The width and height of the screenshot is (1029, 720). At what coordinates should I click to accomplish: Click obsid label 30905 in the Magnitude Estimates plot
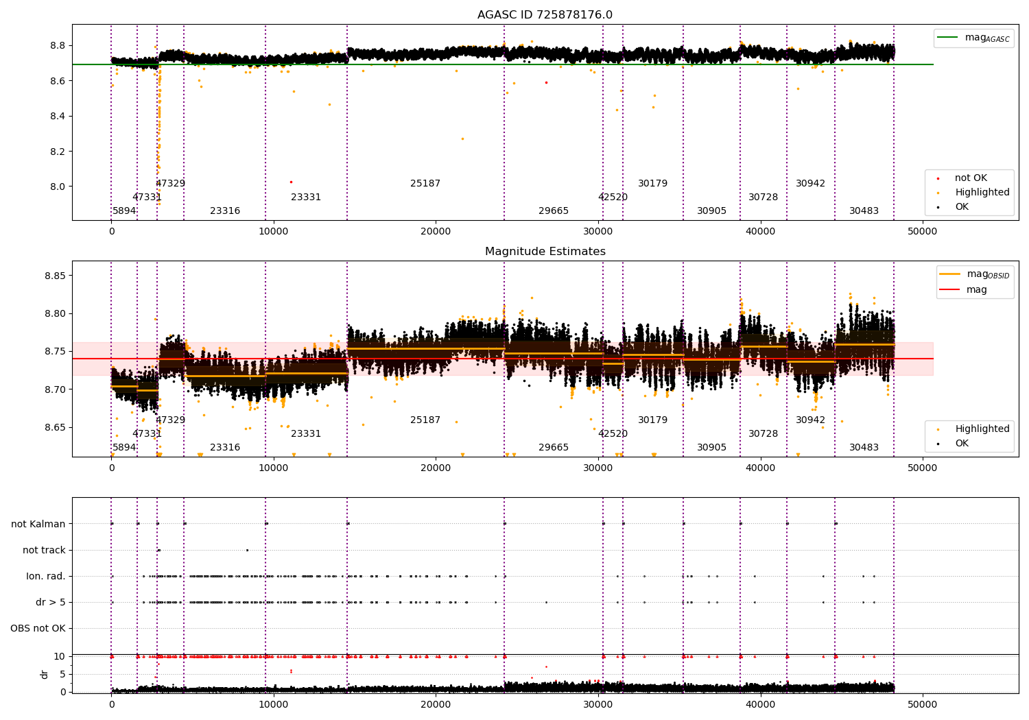711,448
